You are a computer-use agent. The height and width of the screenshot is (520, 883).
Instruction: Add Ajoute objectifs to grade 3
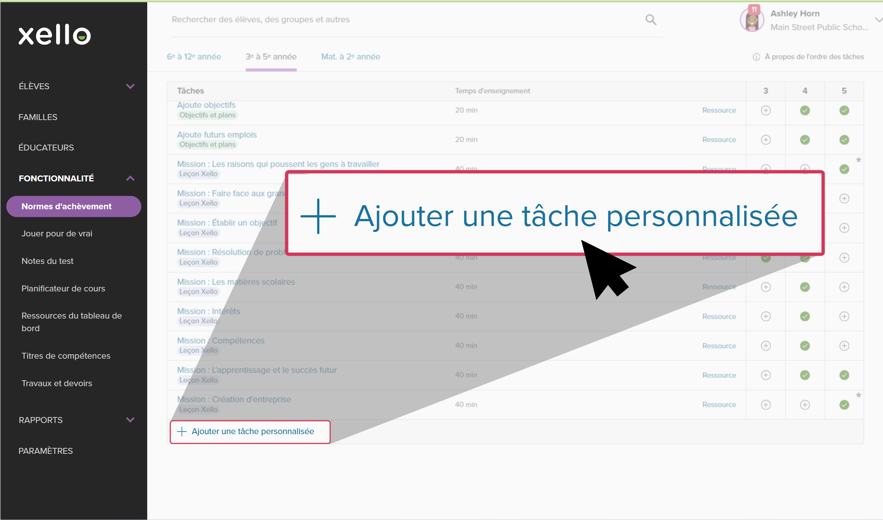[766, 110]
